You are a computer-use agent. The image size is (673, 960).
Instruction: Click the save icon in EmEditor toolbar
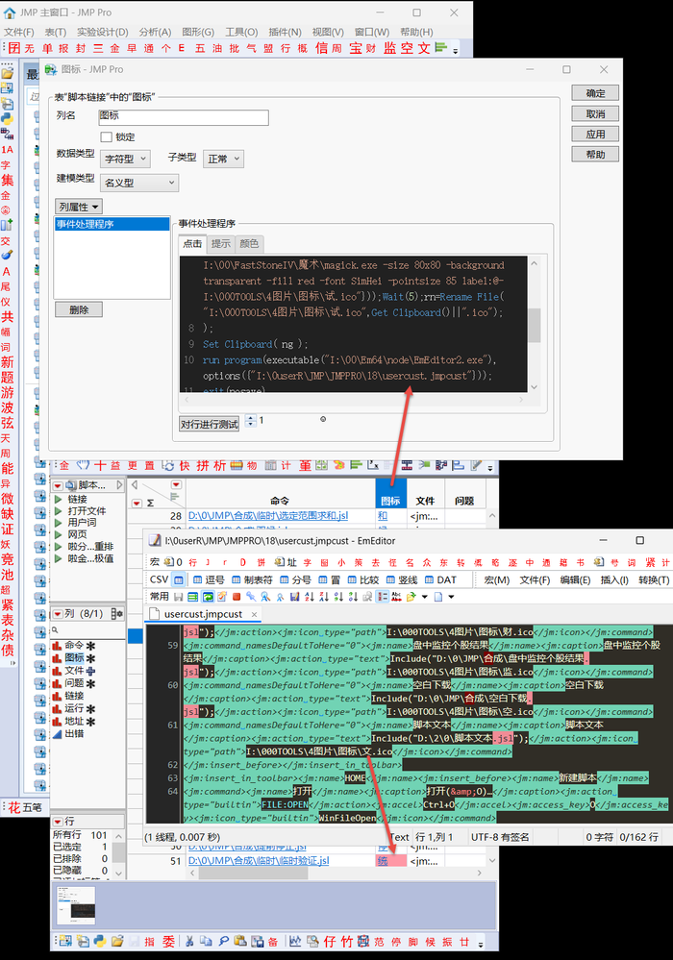pyautogui.click(x=178, y=597)
